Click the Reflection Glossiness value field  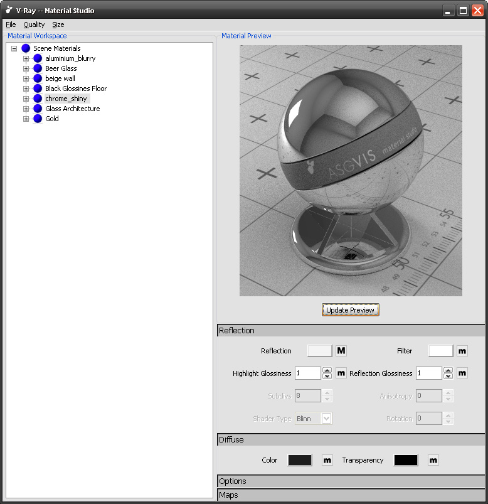coord(429,373)
